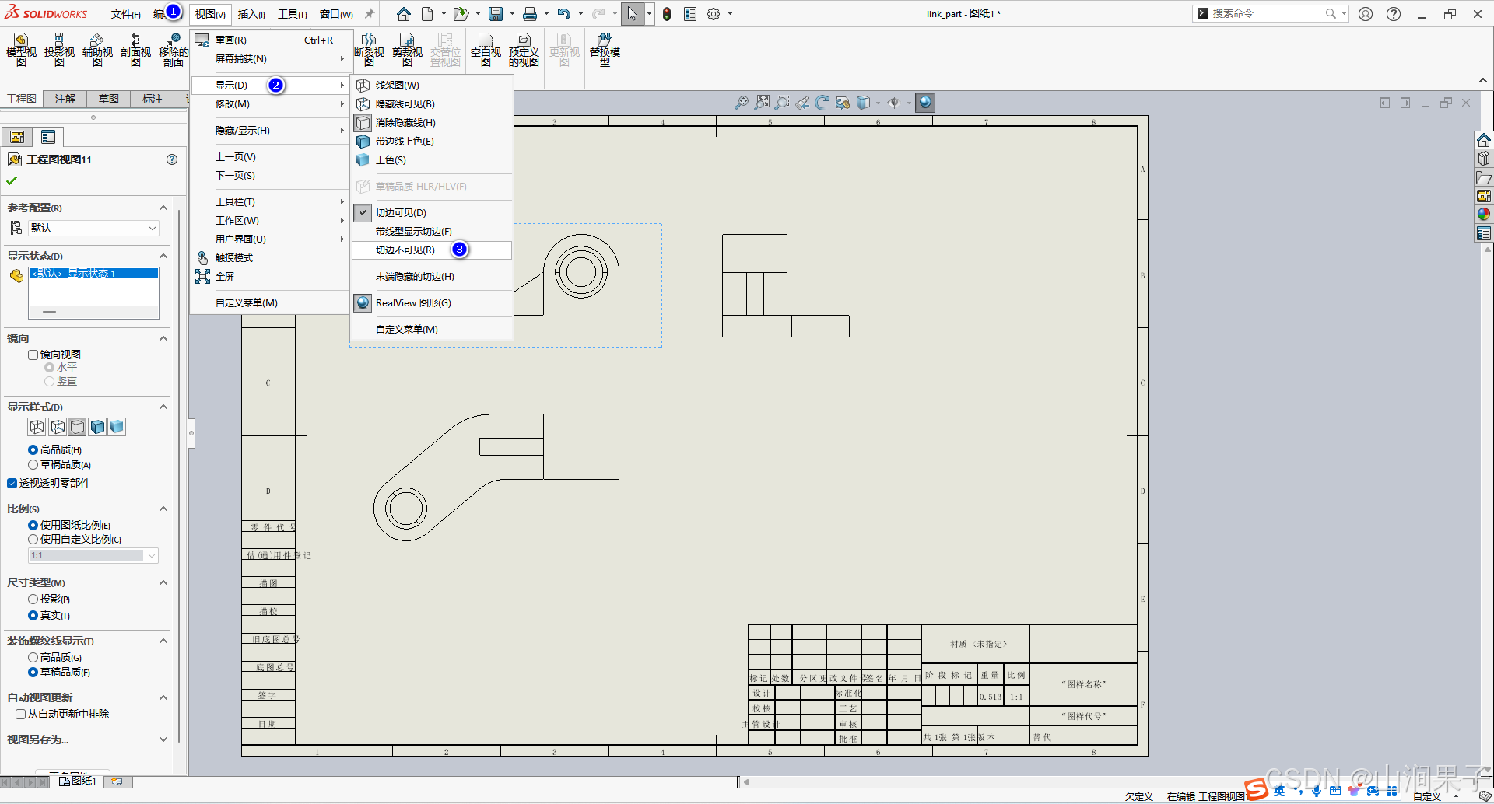Viewport: 1494px width, 804px height.
Task: Collapse the 参考配置 section
Action: point(163,208)
